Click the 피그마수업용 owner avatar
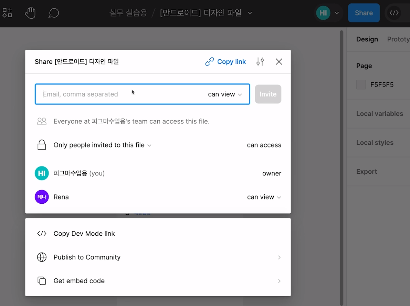Image resolution: width=410 pixels, height=306 pixels. point(42,173)
